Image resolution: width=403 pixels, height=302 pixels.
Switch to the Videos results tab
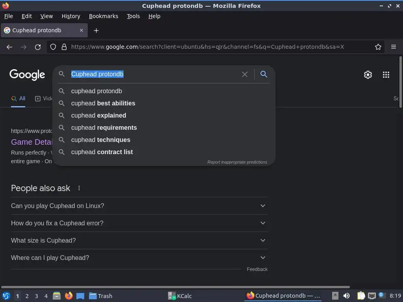click(x=44, y=99)
